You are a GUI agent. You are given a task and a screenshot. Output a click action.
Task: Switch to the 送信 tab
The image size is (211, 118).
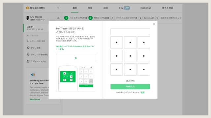(105, 8)
